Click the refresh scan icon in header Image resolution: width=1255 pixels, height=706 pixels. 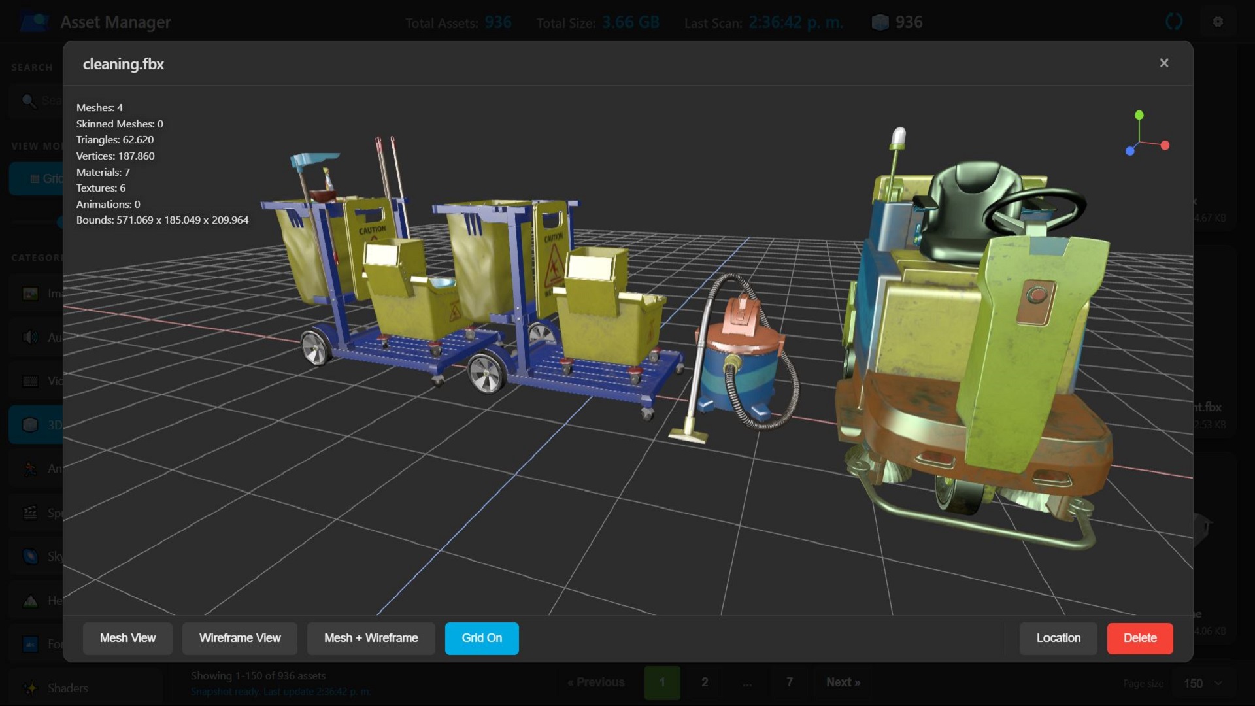pos(1174,22)
